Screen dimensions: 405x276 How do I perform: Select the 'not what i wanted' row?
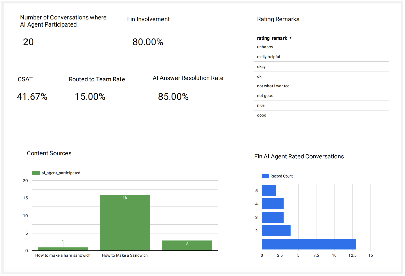tap(321, 86)
